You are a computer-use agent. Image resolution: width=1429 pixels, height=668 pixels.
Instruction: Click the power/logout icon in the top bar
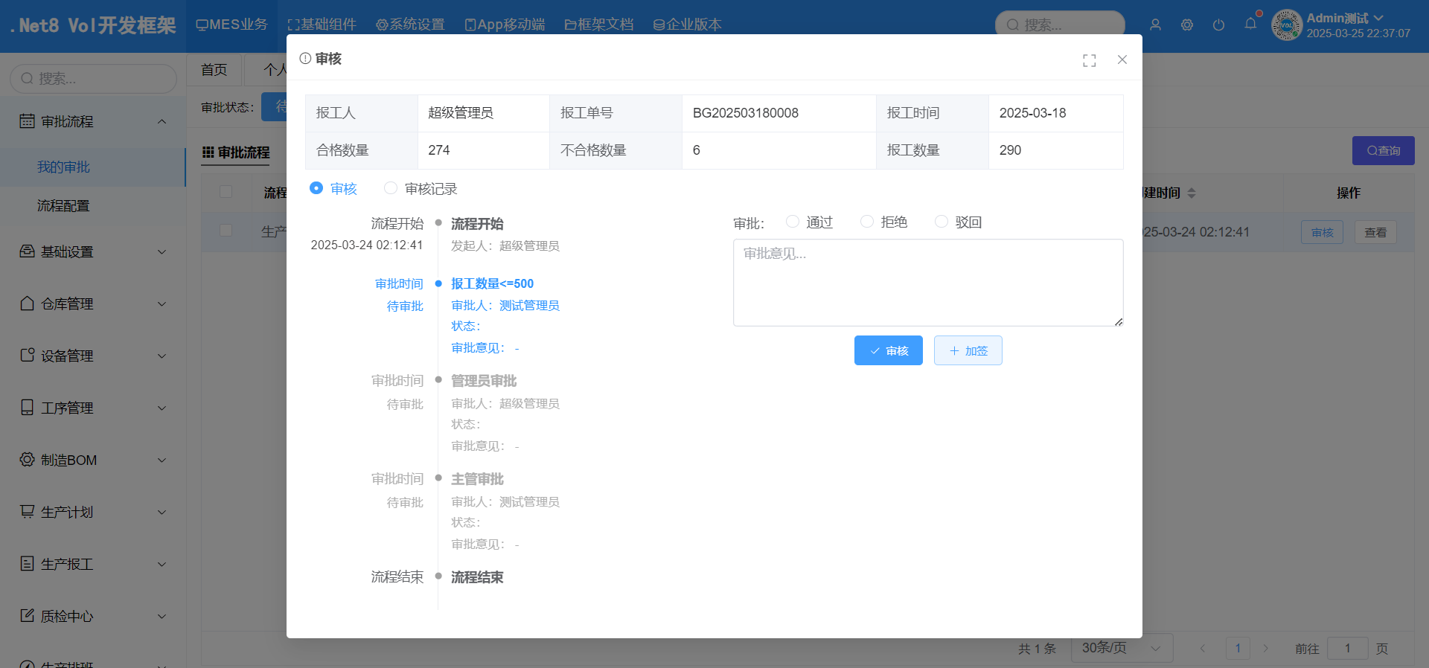(1218, 25)
